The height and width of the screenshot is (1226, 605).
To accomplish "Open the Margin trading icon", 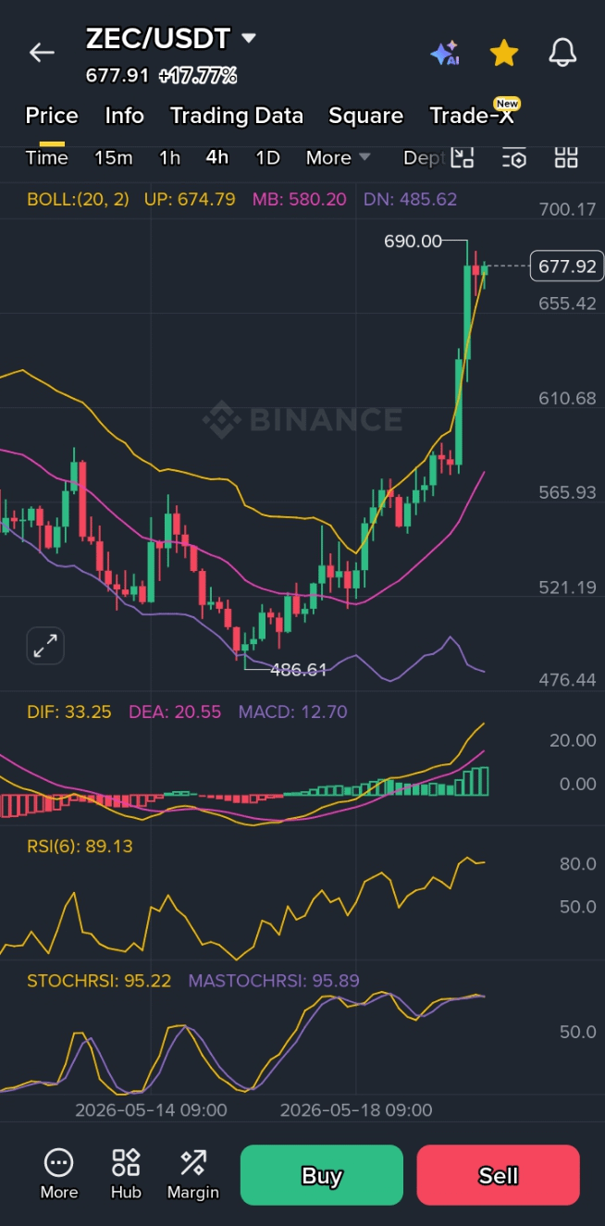I will 193,1174.
